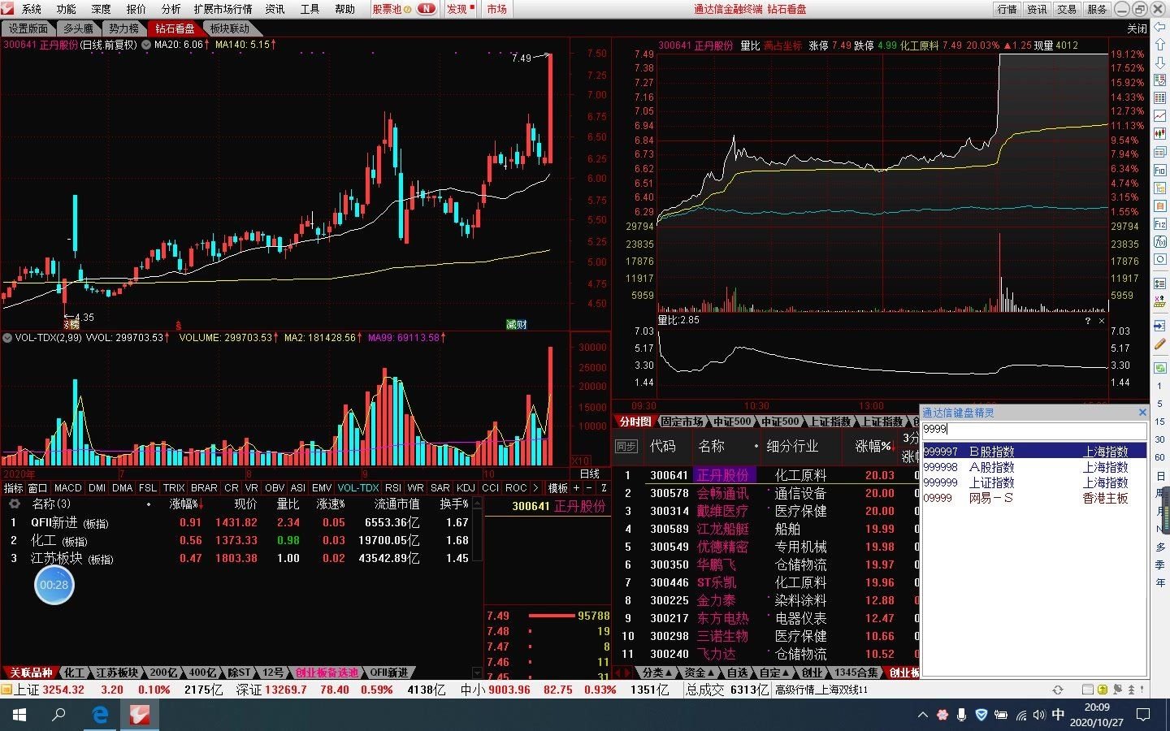Click the volume speaker icon in system tray

coord(1038,716)
